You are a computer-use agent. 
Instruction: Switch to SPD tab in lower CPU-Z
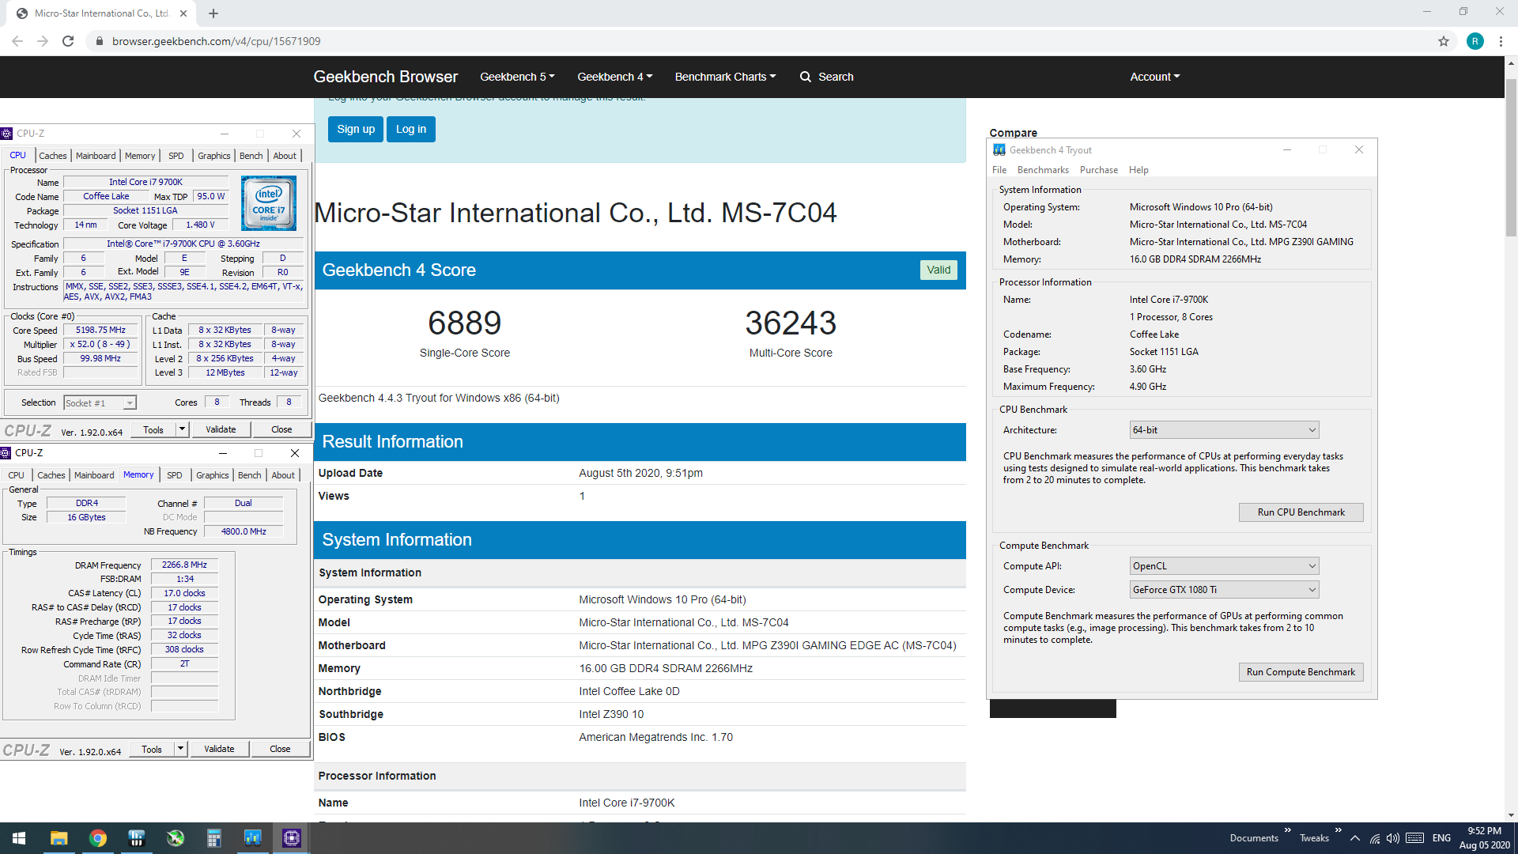pos(175,475)
